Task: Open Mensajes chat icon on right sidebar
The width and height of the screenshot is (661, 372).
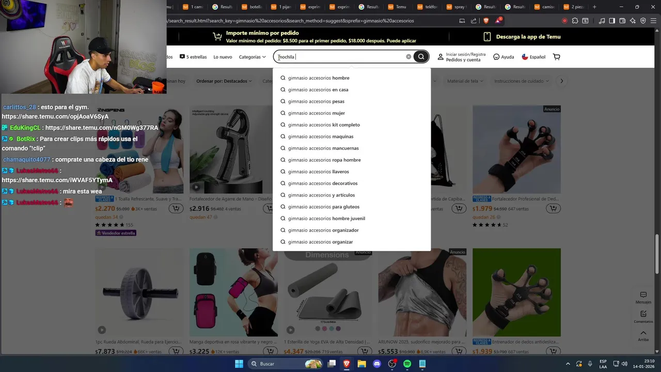Action: (643, 297)
